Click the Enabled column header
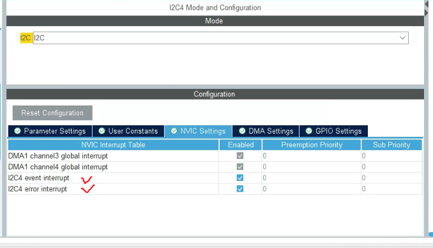The width and height of the screenshot is (433, 248). [241, 145]
